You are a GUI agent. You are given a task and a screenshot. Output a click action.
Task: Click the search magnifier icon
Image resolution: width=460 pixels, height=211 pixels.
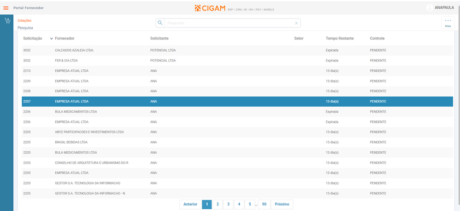[x=160, y=23]
